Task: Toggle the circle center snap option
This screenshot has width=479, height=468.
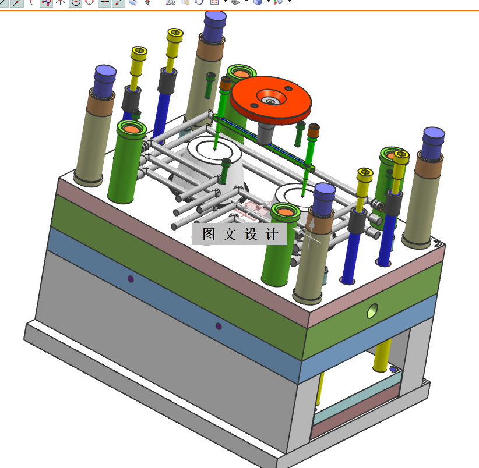Action: pos(75,2)
